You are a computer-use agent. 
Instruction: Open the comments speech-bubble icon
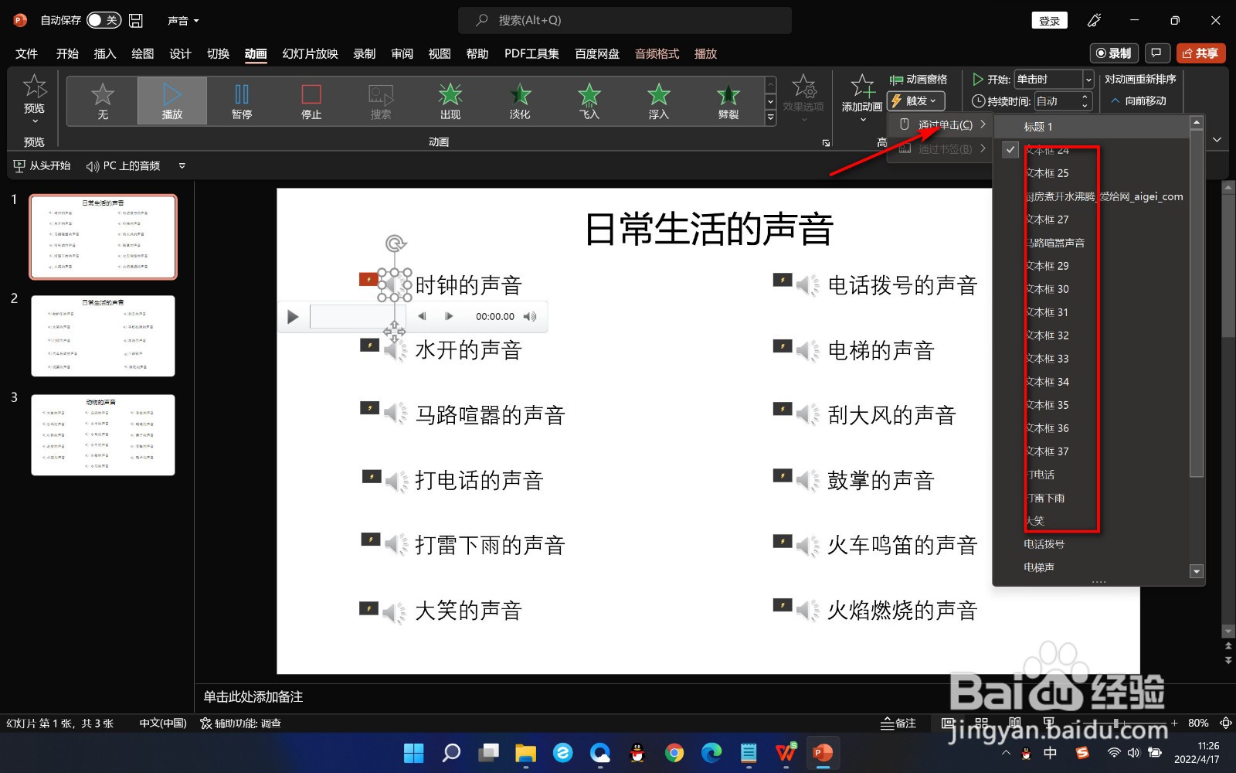point(1156,53)
